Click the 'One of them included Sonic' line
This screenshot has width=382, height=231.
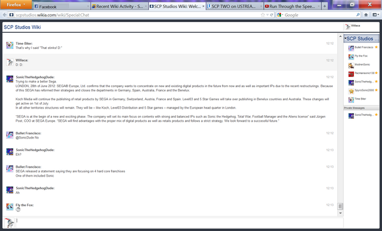(x=35, y=175)
